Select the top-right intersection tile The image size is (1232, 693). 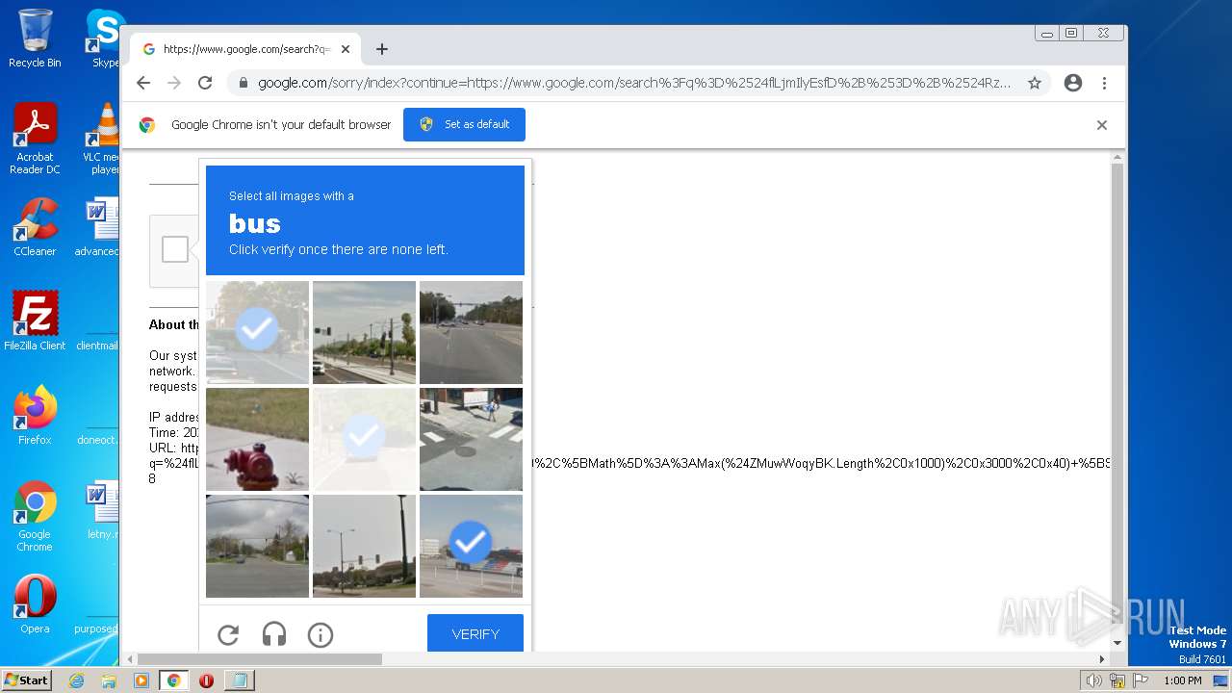(x=471, y=332)
